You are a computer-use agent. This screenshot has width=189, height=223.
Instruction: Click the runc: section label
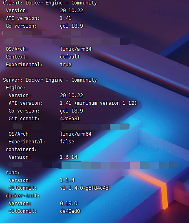pyautogui.click(x=13, y=173)
